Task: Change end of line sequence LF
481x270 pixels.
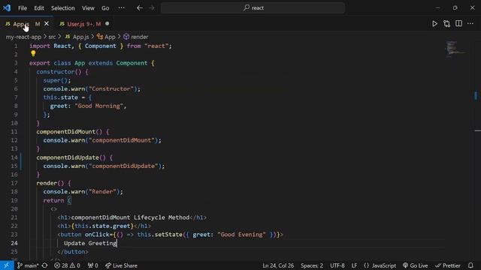Action: [x=354, y=265]
